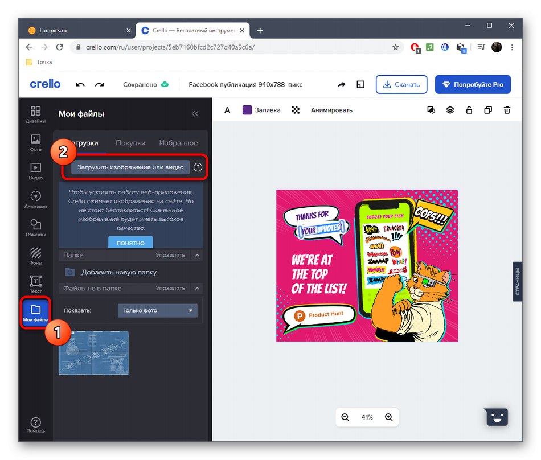The height and width of the screenshot is (460, 541).
Task: Duplicate the selected element icon
Action: pyautogui.click(x=488, y=110)
